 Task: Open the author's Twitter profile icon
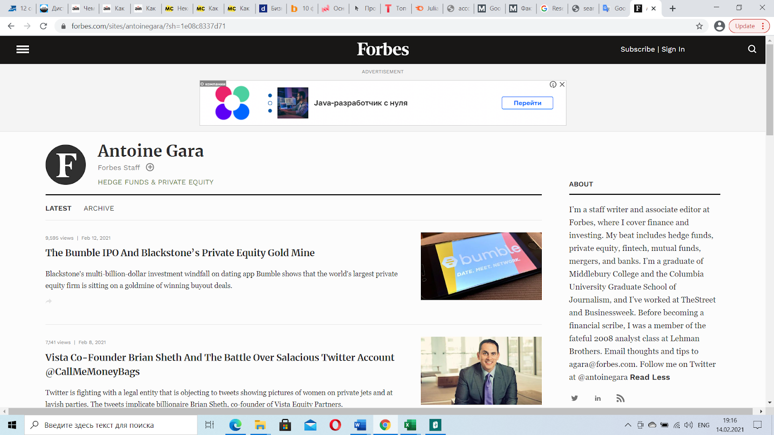tap(574, 398)
